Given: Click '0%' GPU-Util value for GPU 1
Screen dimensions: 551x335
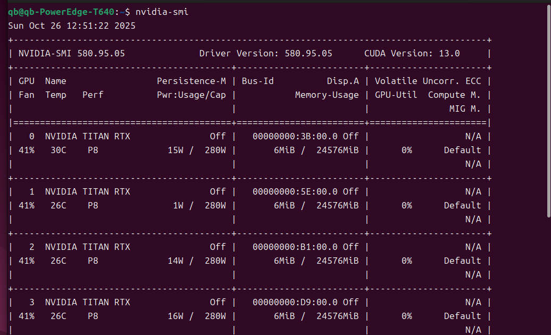Looking at the screenshot, I should (x=406, y=205).
